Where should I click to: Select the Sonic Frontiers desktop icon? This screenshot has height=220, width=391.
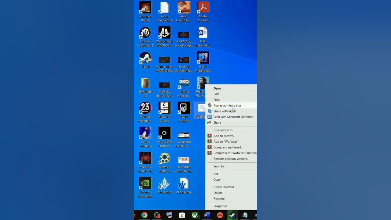pos(145,137)
